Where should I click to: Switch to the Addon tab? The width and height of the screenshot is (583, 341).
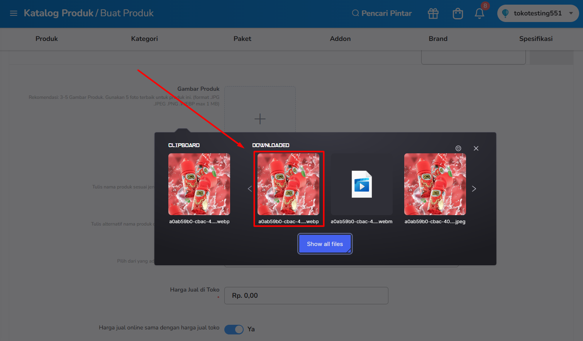click(x=340, y=39)
